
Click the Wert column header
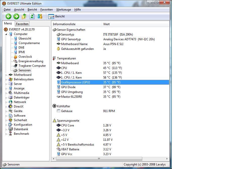[135, 24]
